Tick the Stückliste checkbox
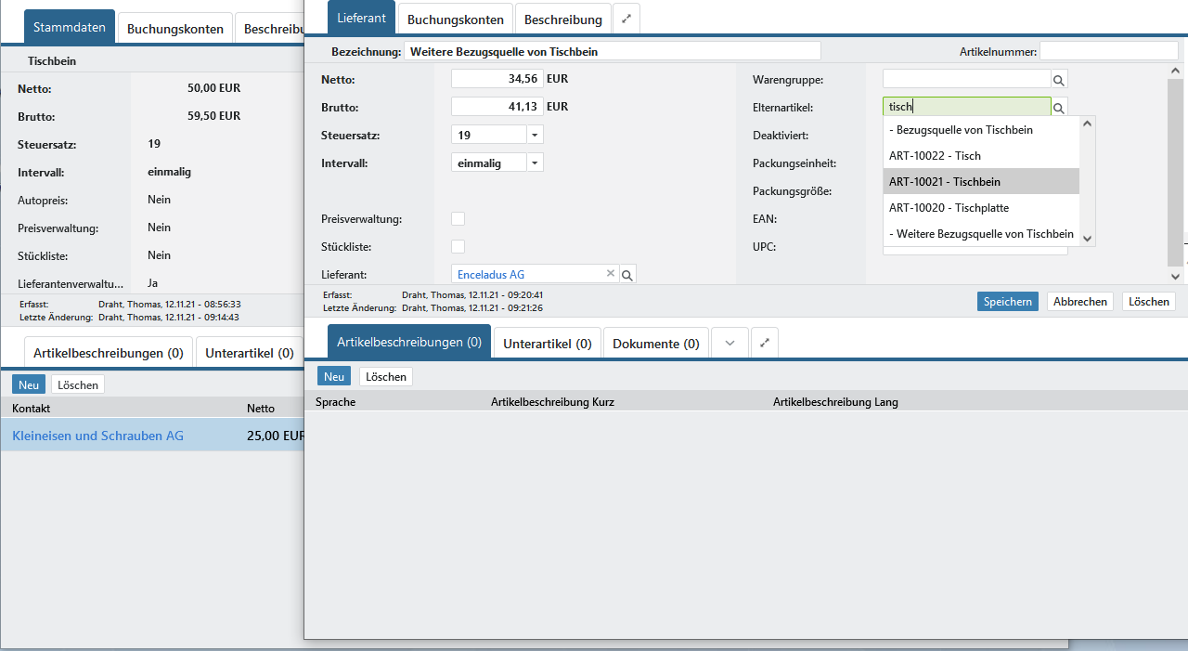1188x651 pixels. pos(458,247)
